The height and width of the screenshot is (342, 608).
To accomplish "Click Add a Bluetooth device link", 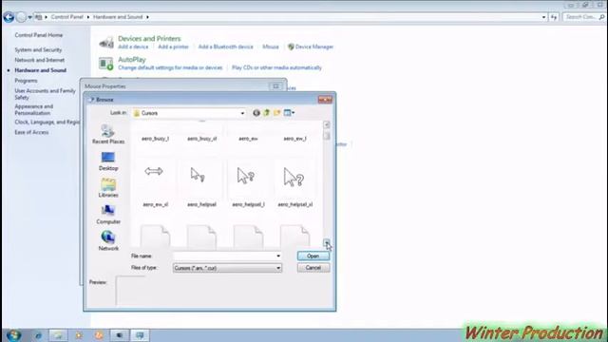I will pyautogui.click(x=226, y=47).
